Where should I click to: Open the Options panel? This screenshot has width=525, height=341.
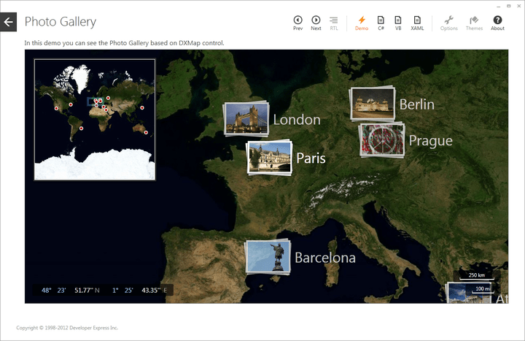[x=449, y=23]
